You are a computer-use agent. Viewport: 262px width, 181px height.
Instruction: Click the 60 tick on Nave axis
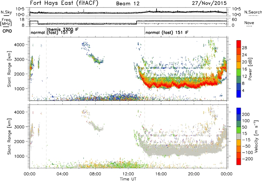pos(234,20)
